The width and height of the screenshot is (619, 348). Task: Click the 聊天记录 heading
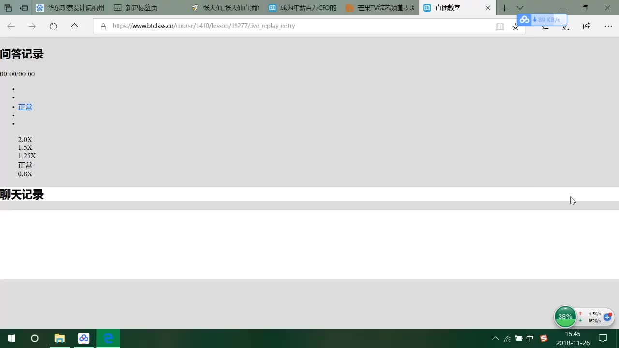tap(22, 194)
